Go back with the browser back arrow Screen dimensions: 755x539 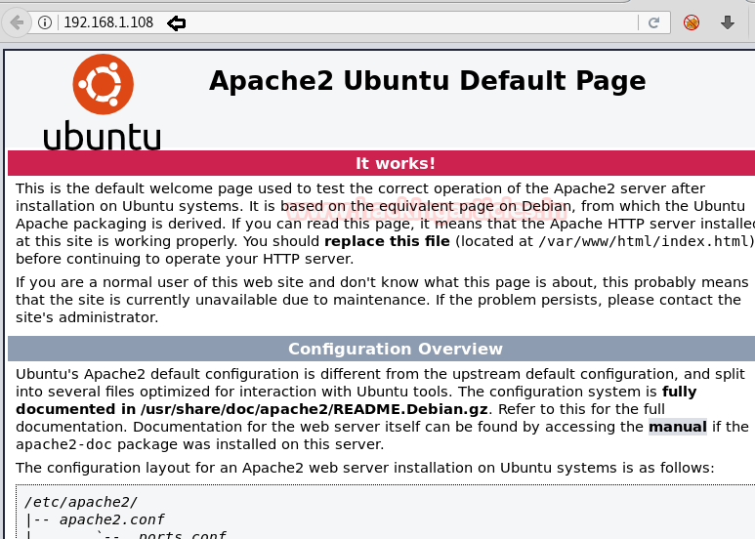click(x=17, y=22)
